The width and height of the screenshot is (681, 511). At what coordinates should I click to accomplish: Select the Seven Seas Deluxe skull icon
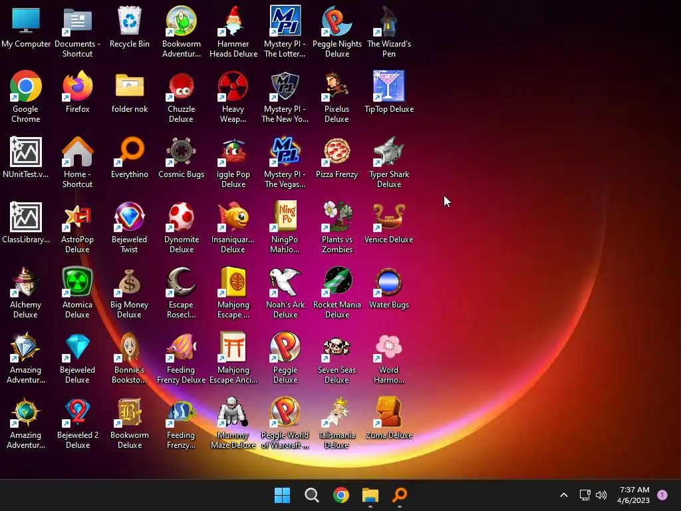click(x=337, y=347)
